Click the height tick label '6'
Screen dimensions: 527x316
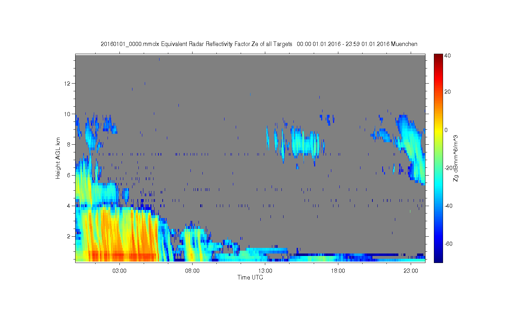69,175
